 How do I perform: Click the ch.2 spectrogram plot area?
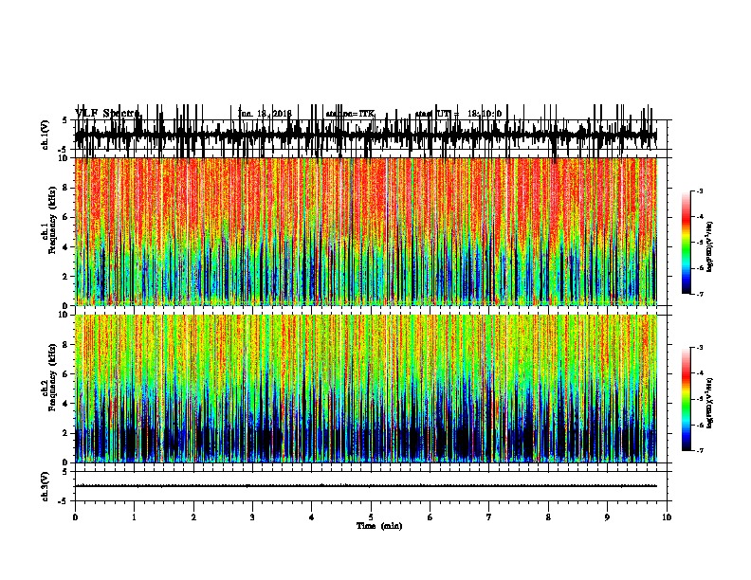[x=365, y=389]
